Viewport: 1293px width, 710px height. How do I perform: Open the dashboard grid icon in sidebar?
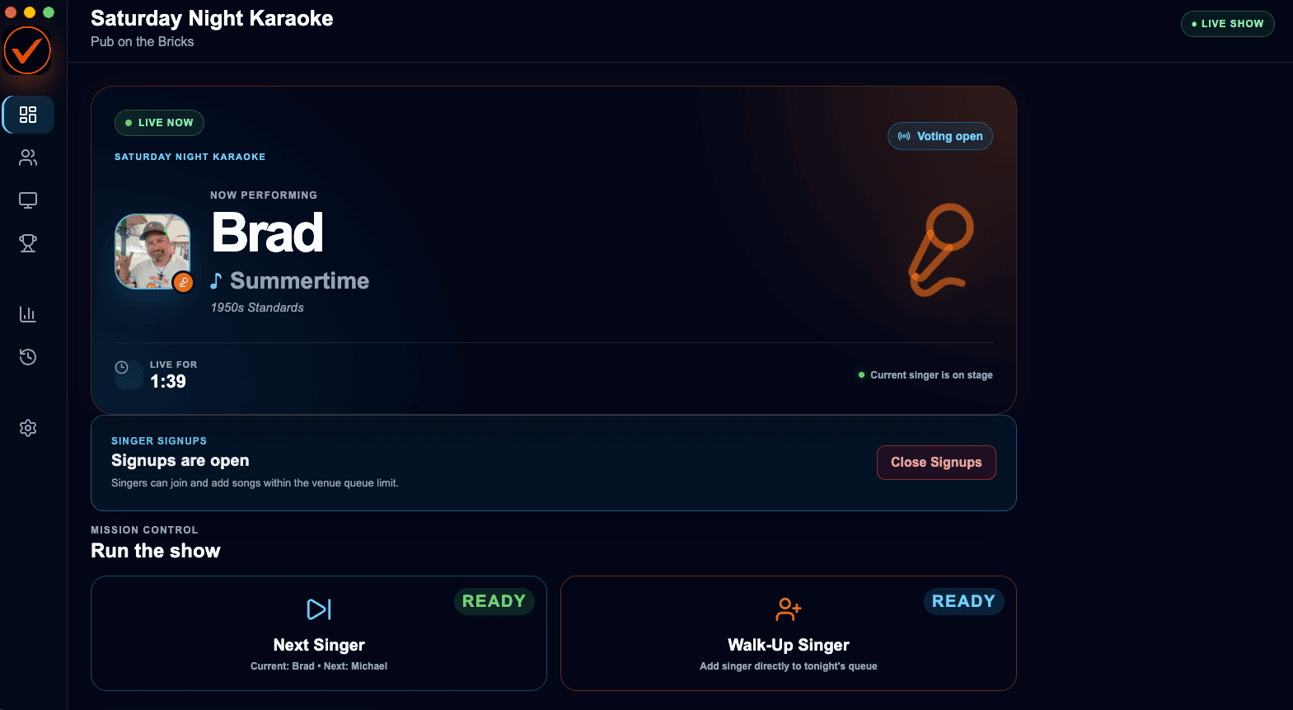coord(28,115)
